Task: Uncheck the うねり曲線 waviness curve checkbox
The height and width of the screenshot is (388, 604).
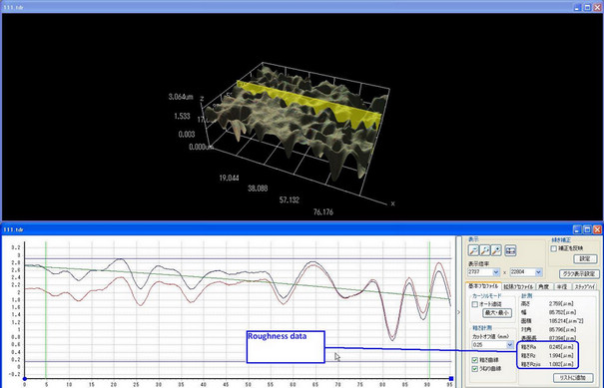Action: pyautogui.click(x=475, y=369)
